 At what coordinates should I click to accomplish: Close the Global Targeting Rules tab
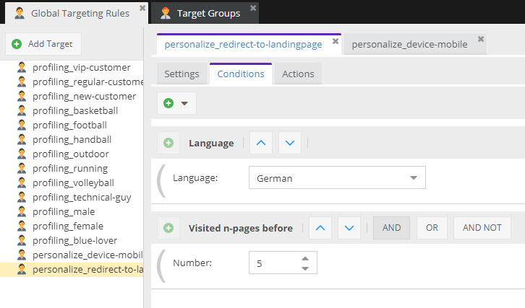(x=142, y=8)
